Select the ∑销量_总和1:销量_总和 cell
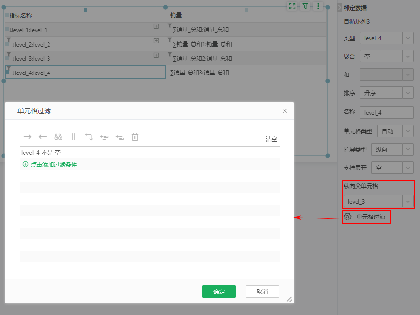This screenshot has height=315, width=420. [247, 44]
